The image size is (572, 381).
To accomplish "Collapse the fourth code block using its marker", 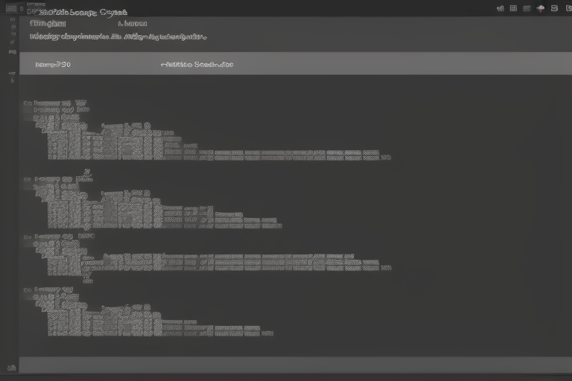I will [26, 290].
